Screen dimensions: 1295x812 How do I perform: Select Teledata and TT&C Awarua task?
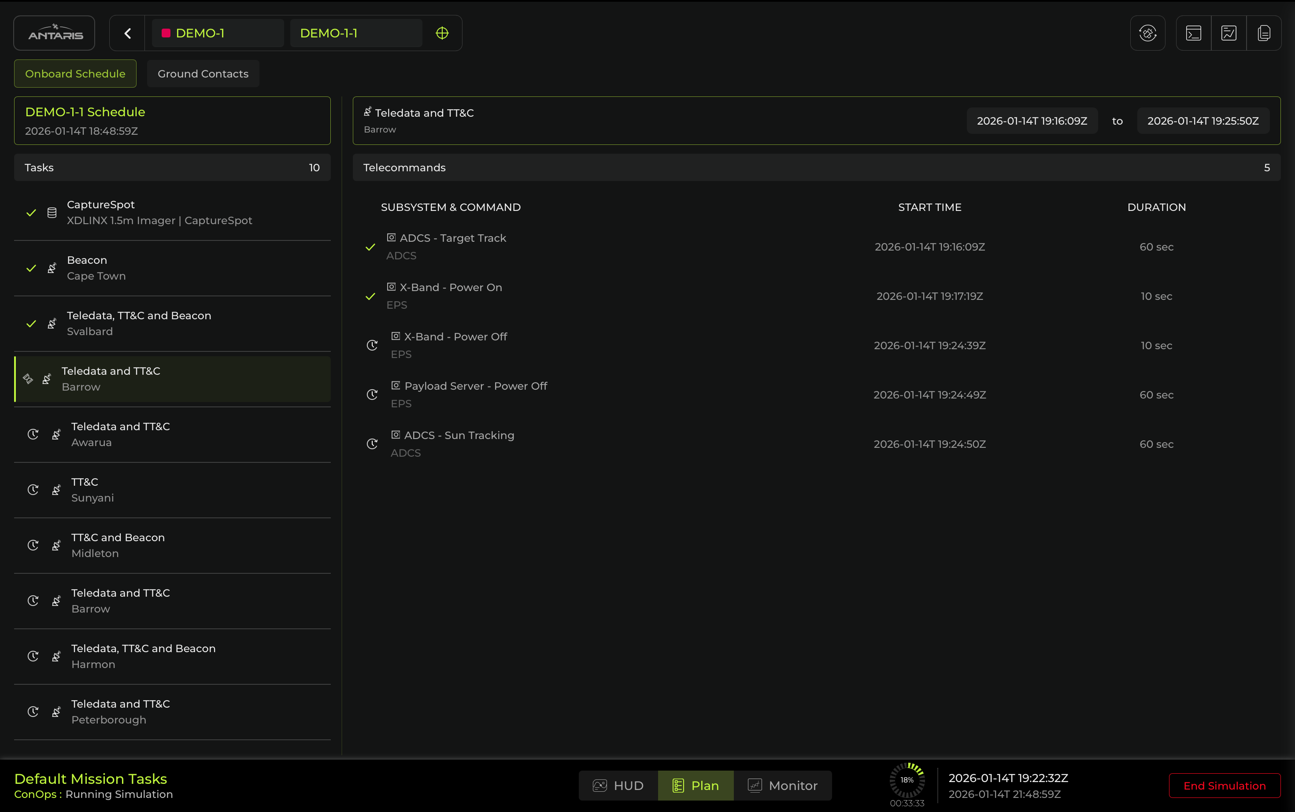pyautogui.click(x=172, y=435)
